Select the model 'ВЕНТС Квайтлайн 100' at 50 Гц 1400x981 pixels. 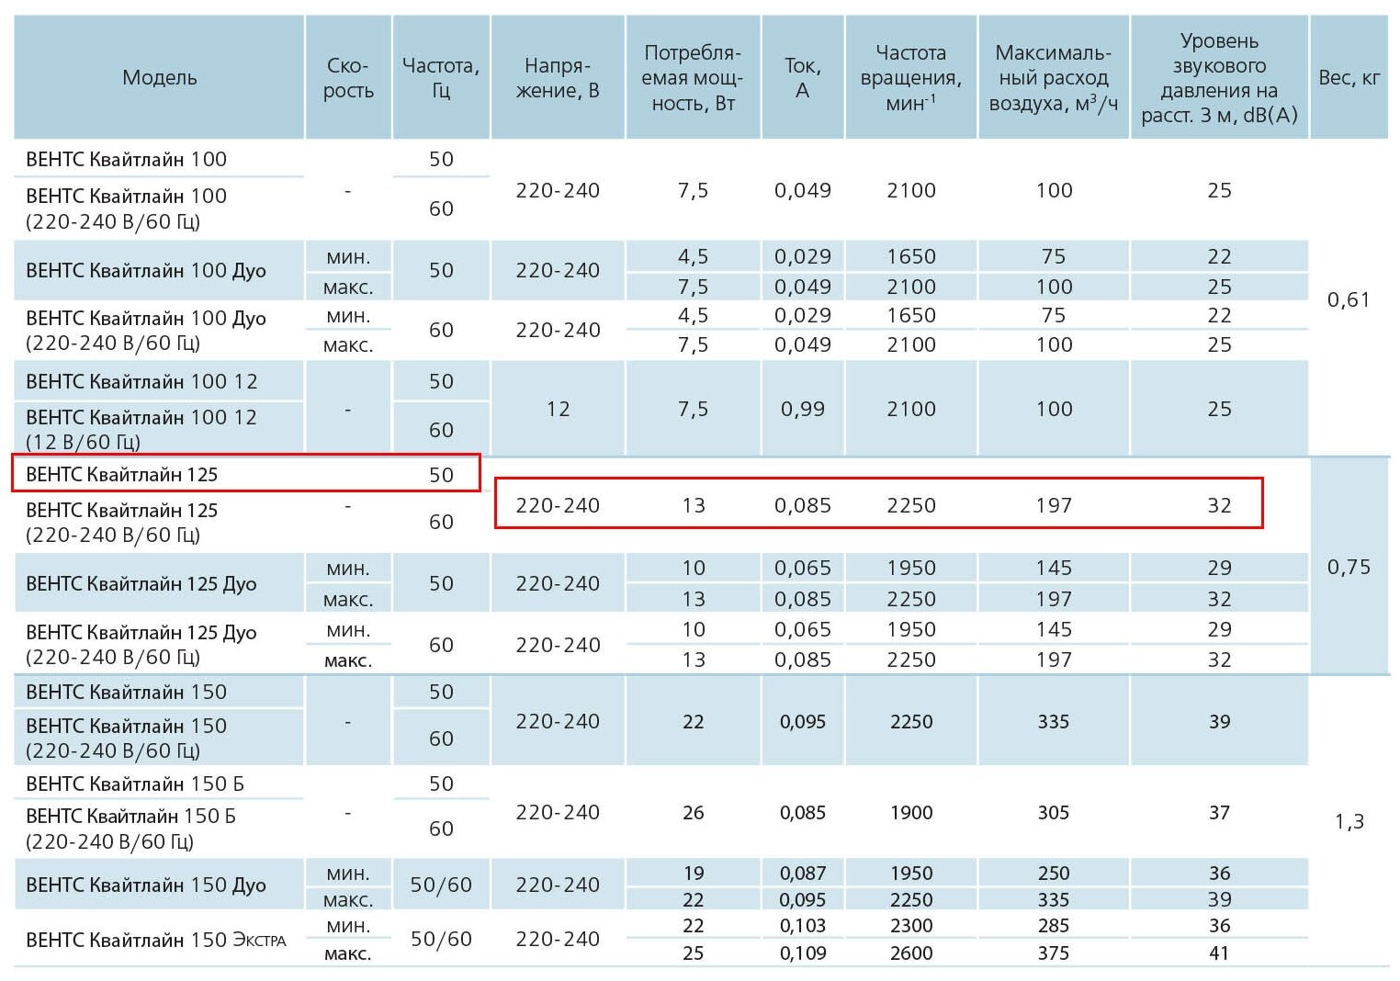127,159
